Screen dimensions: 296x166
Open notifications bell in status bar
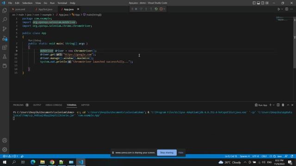click(x=292, y=156)
